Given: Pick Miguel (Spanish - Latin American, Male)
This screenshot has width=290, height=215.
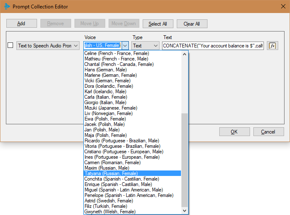Looking at the screenshot, I should (133, 190).
